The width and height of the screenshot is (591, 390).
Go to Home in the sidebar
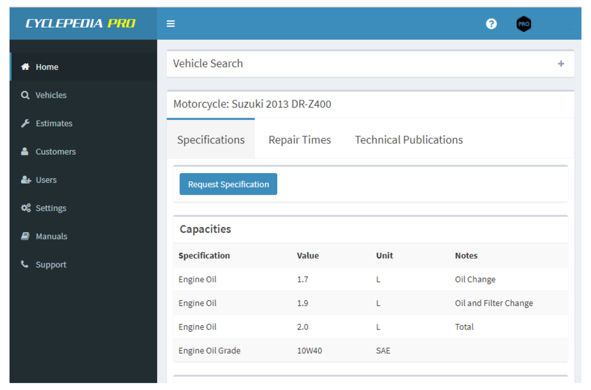coord(84,67)
